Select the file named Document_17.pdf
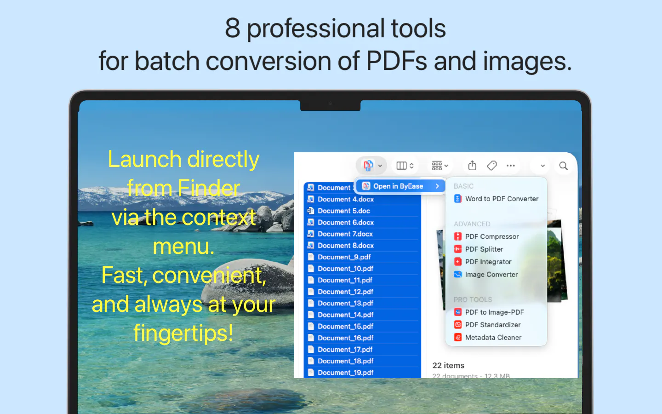Screen dimensions: 662x414 click(362, 349)
